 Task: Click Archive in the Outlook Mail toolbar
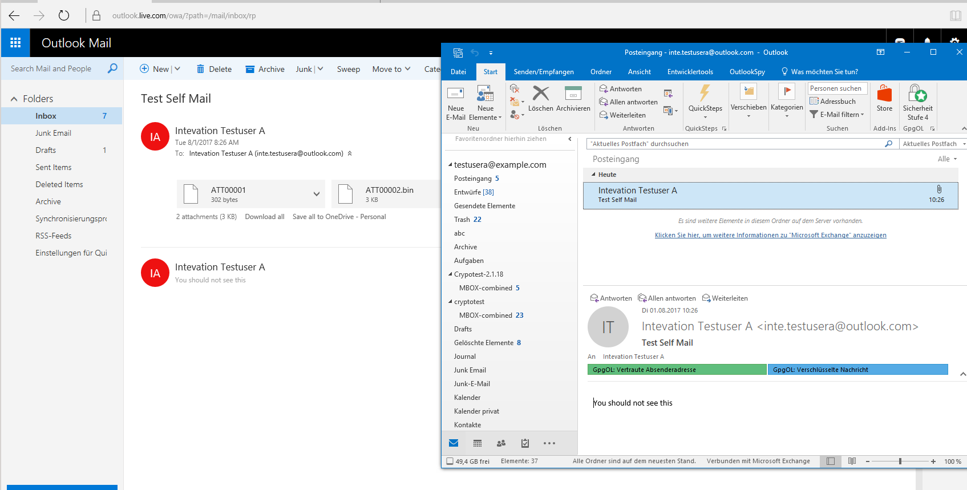(x=265, y=69)
